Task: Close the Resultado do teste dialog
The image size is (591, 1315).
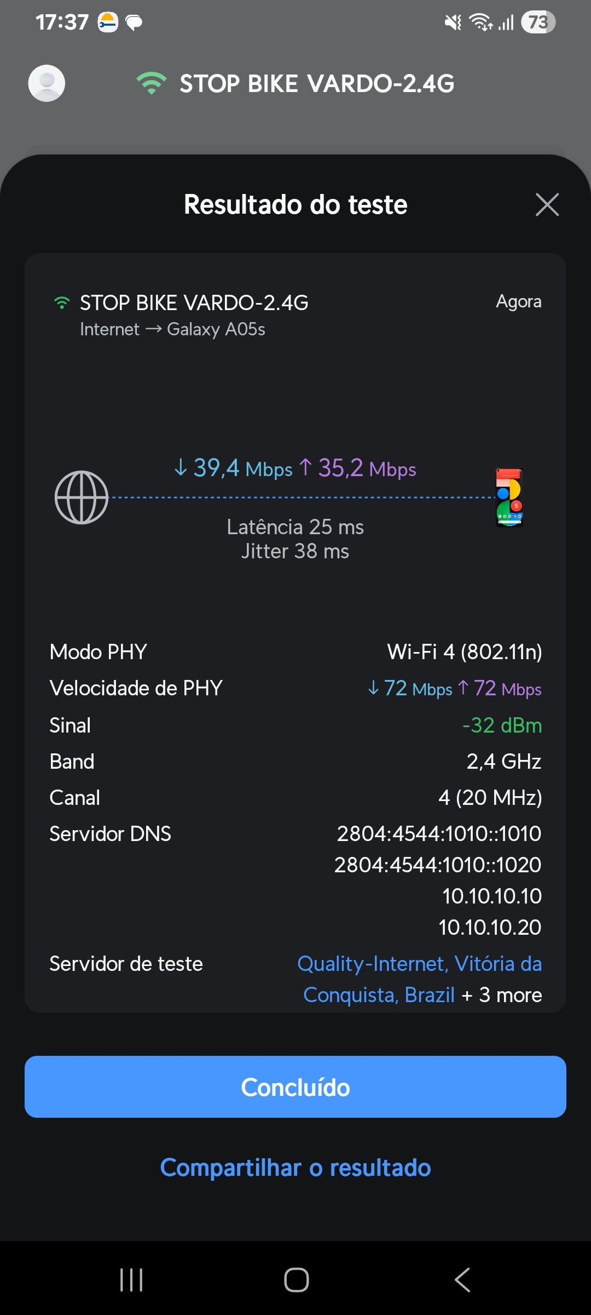Action: click(547, 205)
